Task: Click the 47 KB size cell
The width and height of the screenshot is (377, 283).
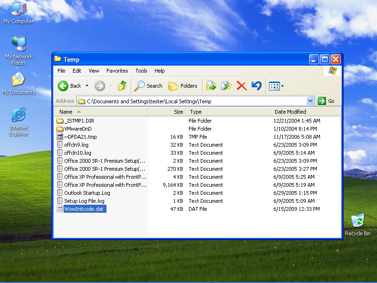Action: [177, 209]
